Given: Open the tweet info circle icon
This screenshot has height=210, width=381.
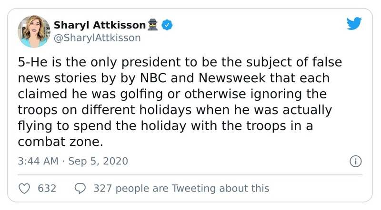Looking at the screenshot, I should click(354, 161).
